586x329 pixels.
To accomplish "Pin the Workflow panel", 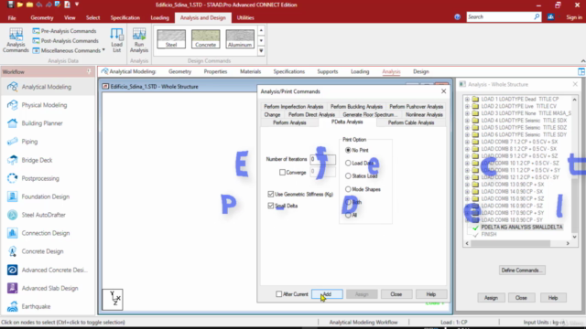I will [x=89, y=71].
